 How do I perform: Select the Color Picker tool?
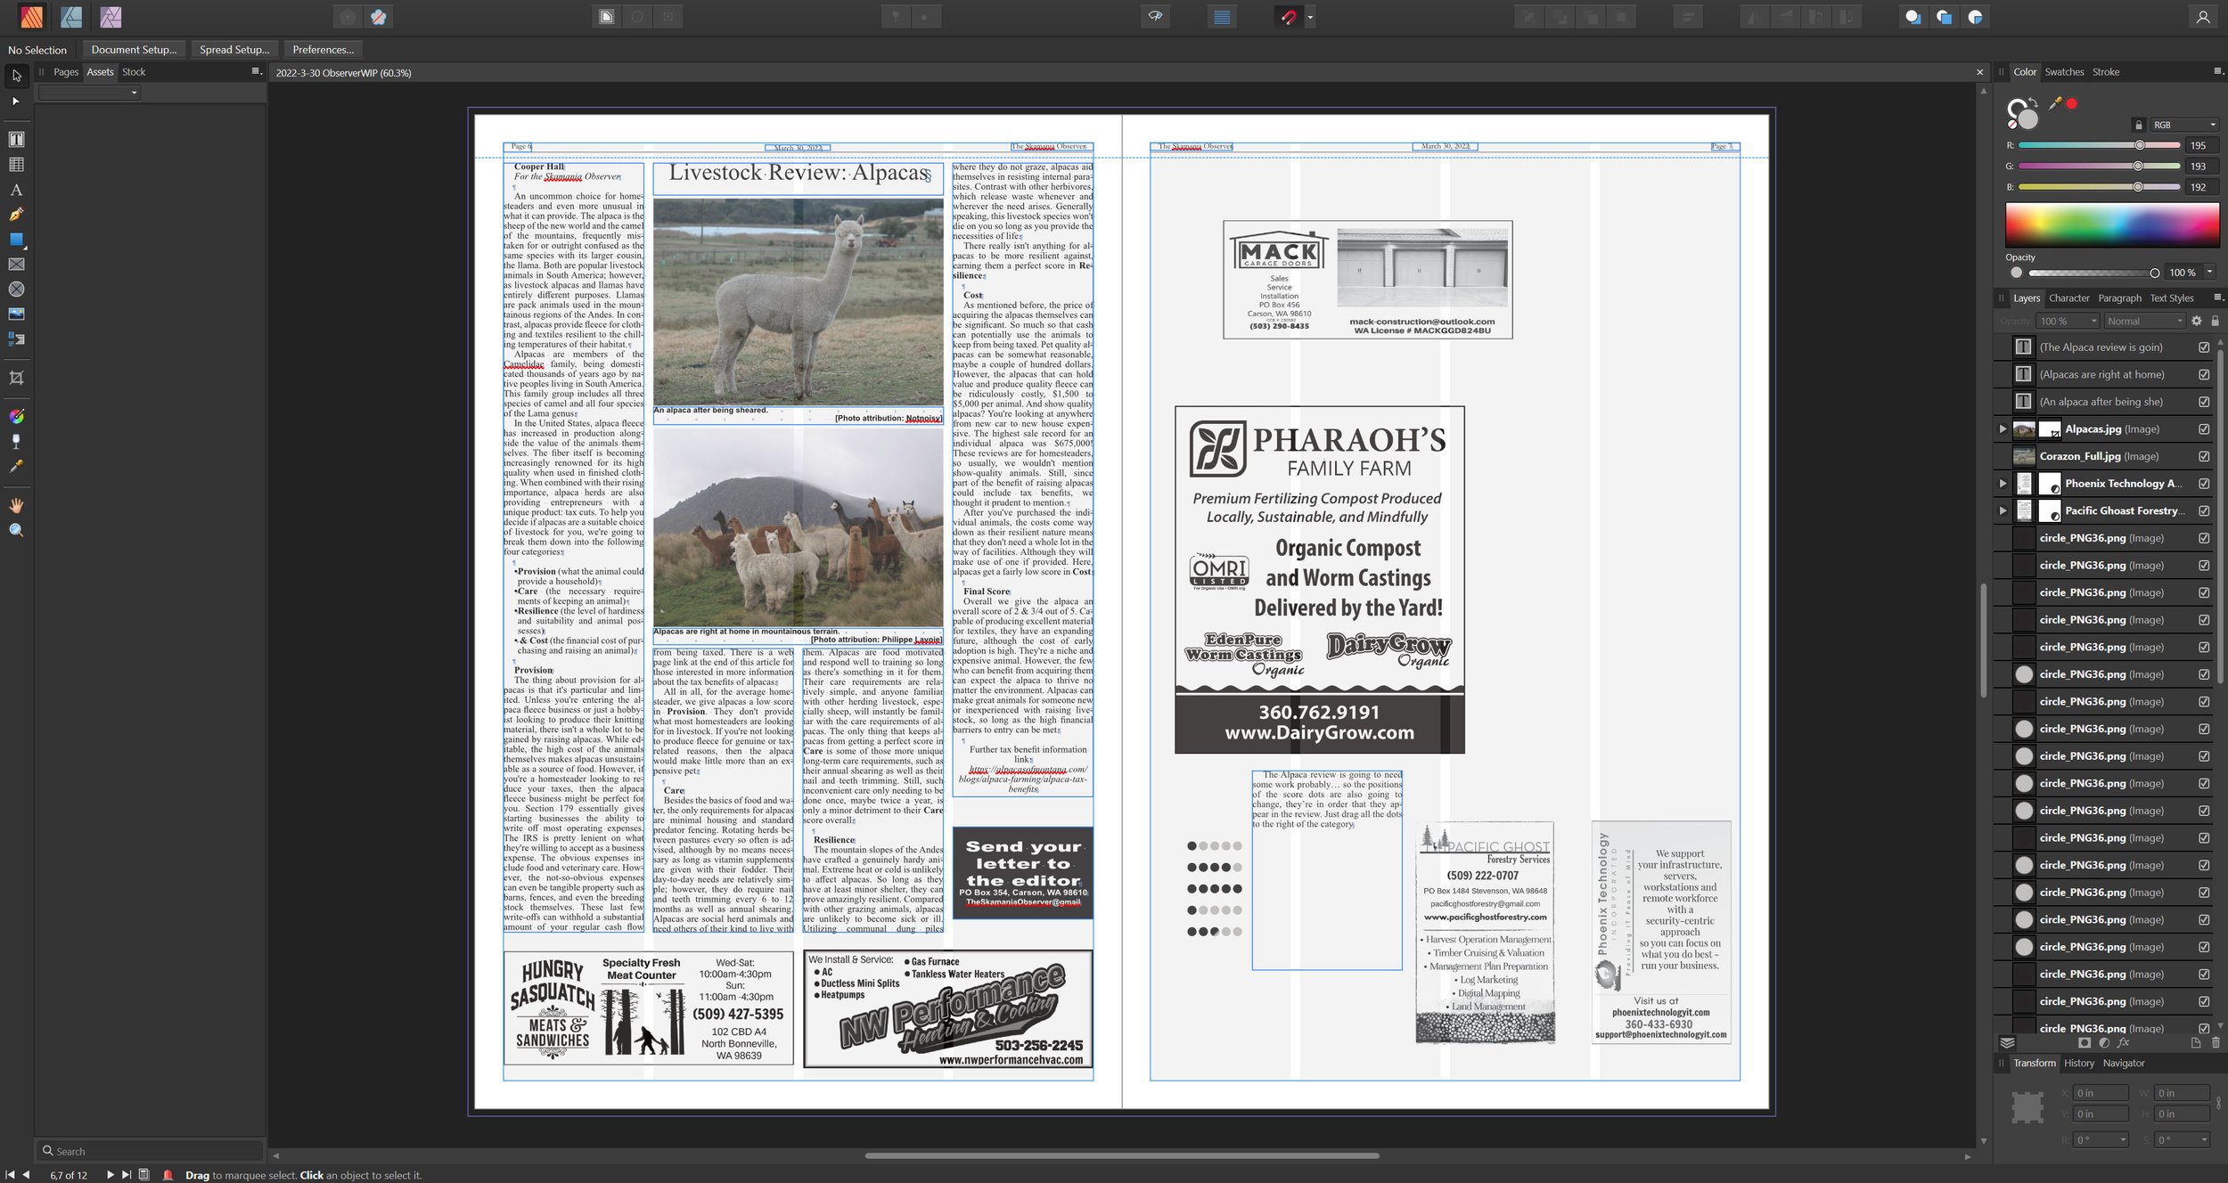16,467
